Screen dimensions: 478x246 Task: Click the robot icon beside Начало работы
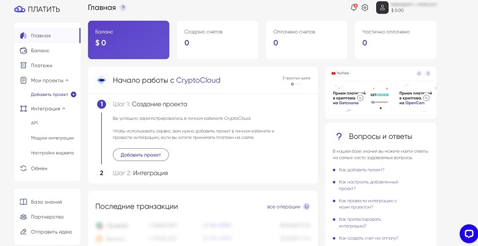(102, 81)
